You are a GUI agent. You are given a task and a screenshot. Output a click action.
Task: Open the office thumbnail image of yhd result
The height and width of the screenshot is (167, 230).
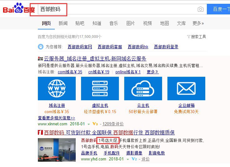[x=57, y=150]
